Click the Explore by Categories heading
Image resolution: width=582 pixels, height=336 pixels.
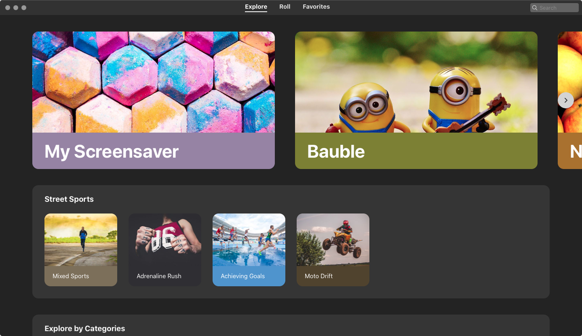click(x=85, y=328)
